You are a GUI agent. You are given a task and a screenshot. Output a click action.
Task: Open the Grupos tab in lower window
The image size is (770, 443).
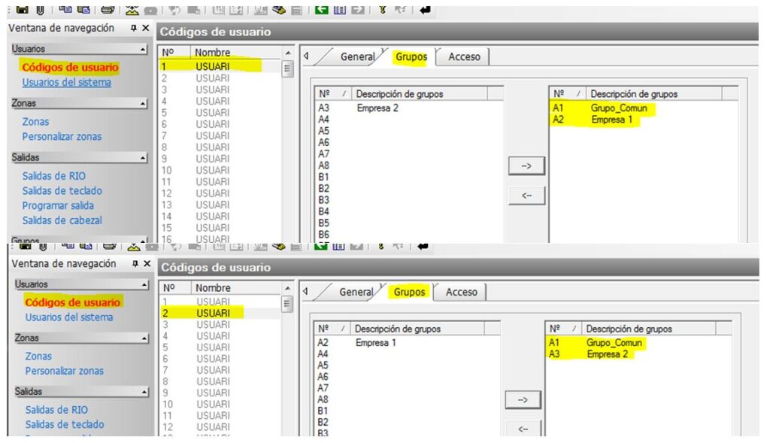pos(409,292)
